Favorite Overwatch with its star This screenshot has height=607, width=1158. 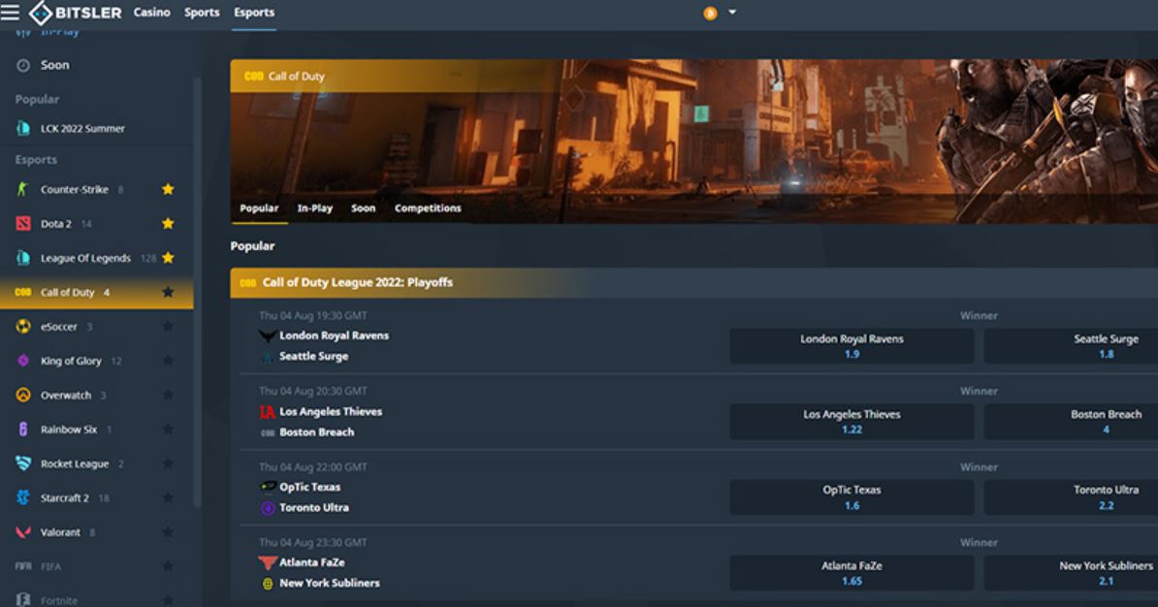pyautogui.click(x=169, y=395)
